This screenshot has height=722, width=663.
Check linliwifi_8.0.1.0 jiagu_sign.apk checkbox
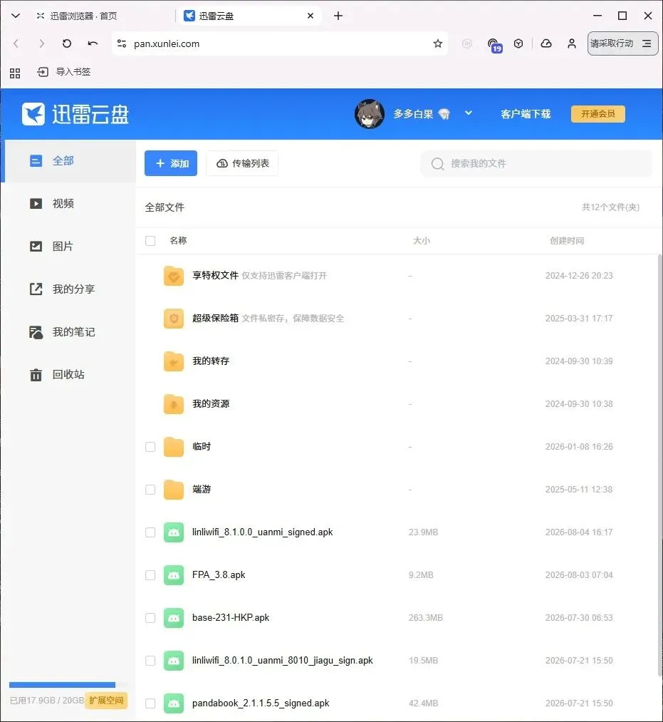pos(150,661)
